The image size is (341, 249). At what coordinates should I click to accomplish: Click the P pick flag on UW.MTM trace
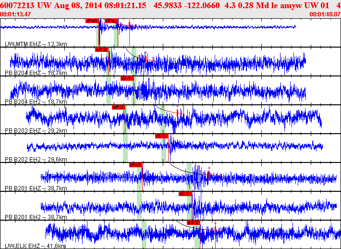tap(92, 21)
